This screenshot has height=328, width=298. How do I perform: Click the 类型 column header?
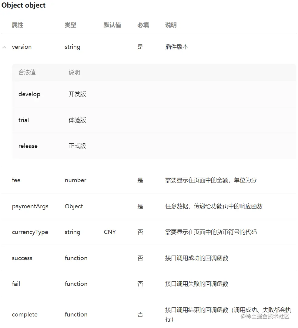click(70, 25)
